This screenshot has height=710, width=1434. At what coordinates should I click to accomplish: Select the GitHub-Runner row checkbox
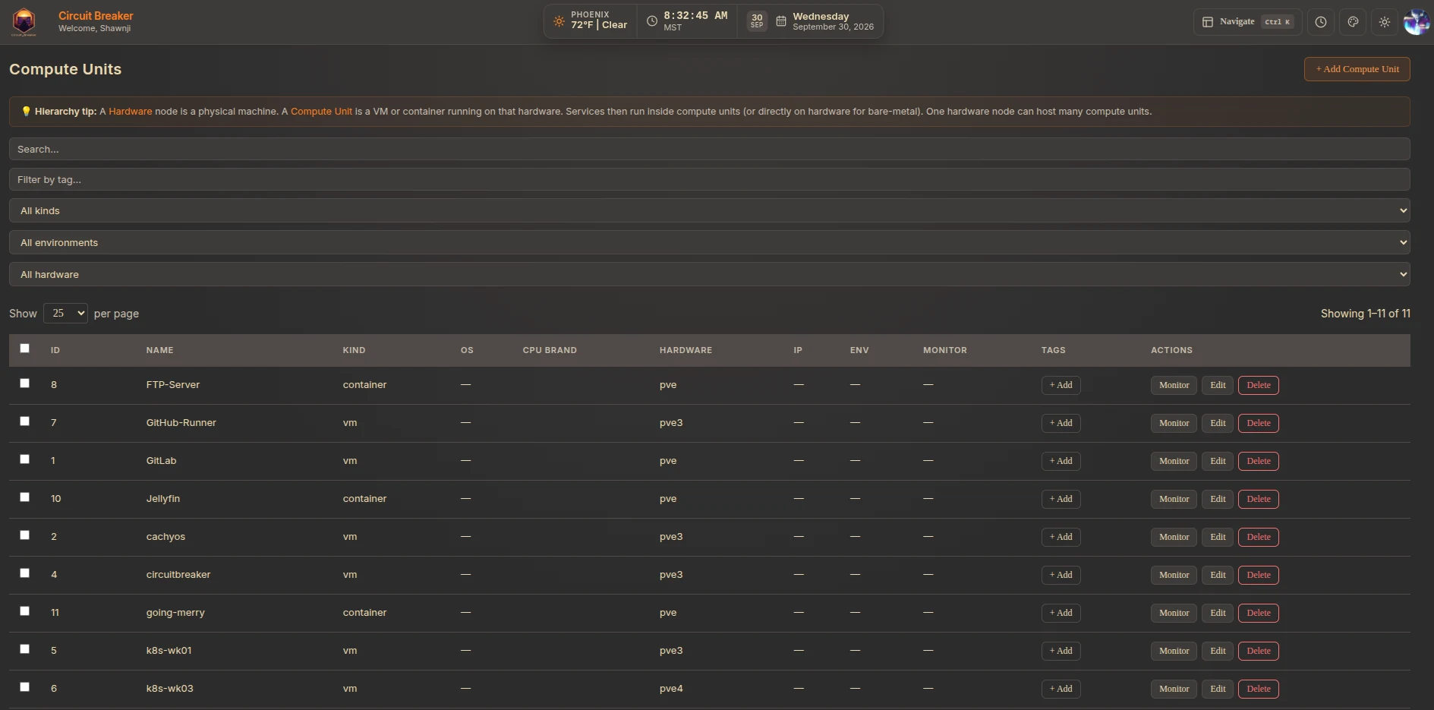(25, 421)
